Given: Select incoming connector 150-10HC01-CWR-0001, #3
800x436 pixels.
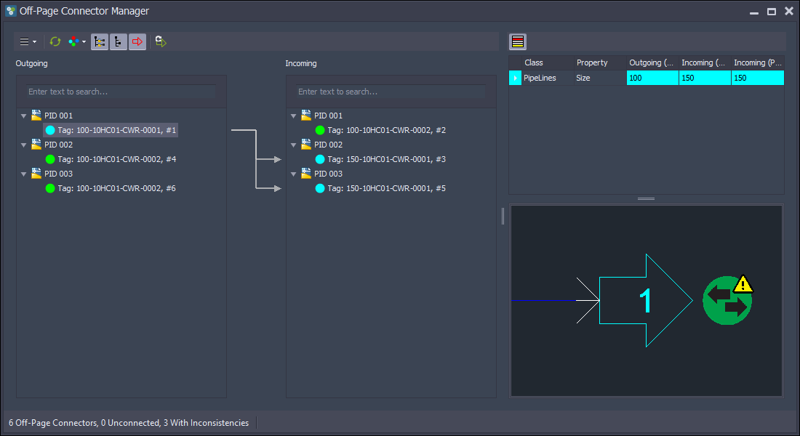Looking at the screenshot, I should click(386, 159).
